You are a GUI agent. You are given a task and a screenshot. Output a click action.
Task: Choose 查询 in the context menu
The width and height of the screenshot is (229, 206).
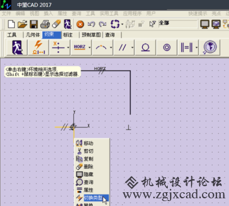click(x=92, y=182)
